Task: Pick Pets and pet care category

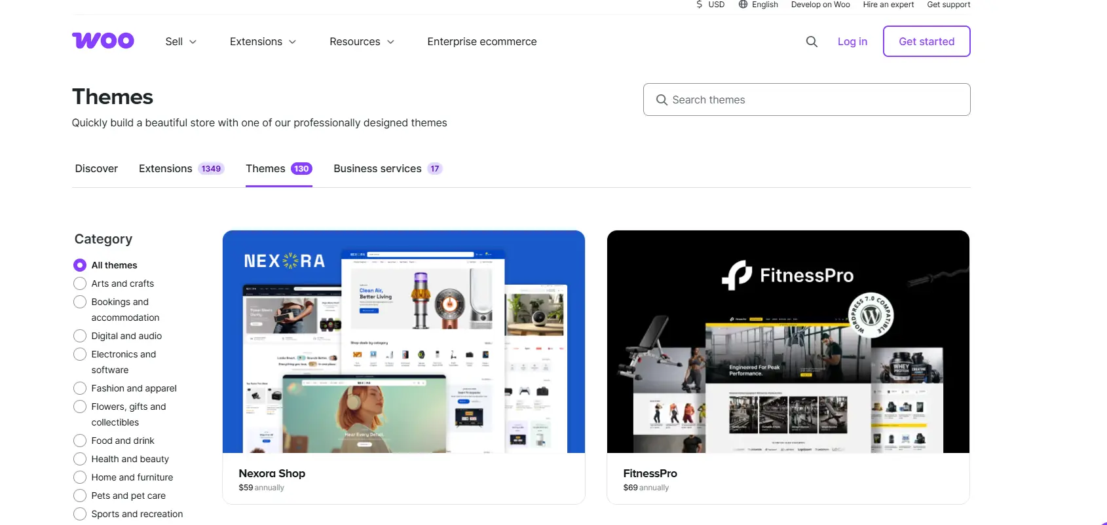Action: (80, 496)
